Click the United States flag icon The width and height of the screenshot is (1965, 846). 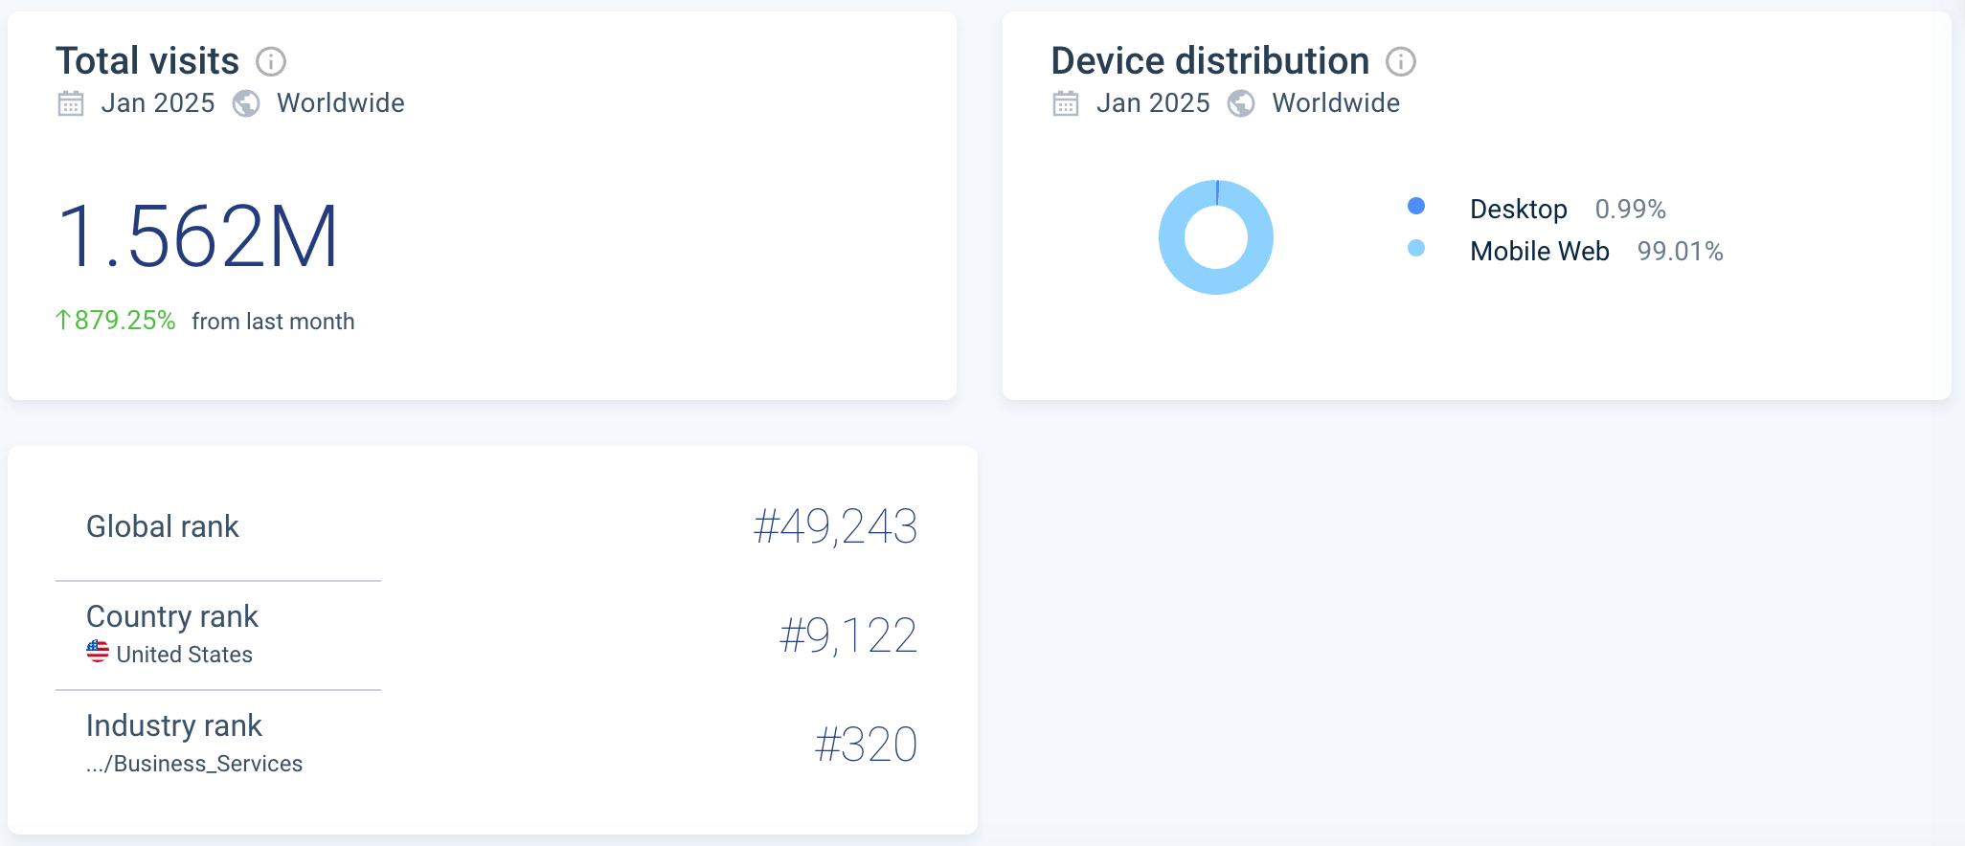click(x=97, y=653)
